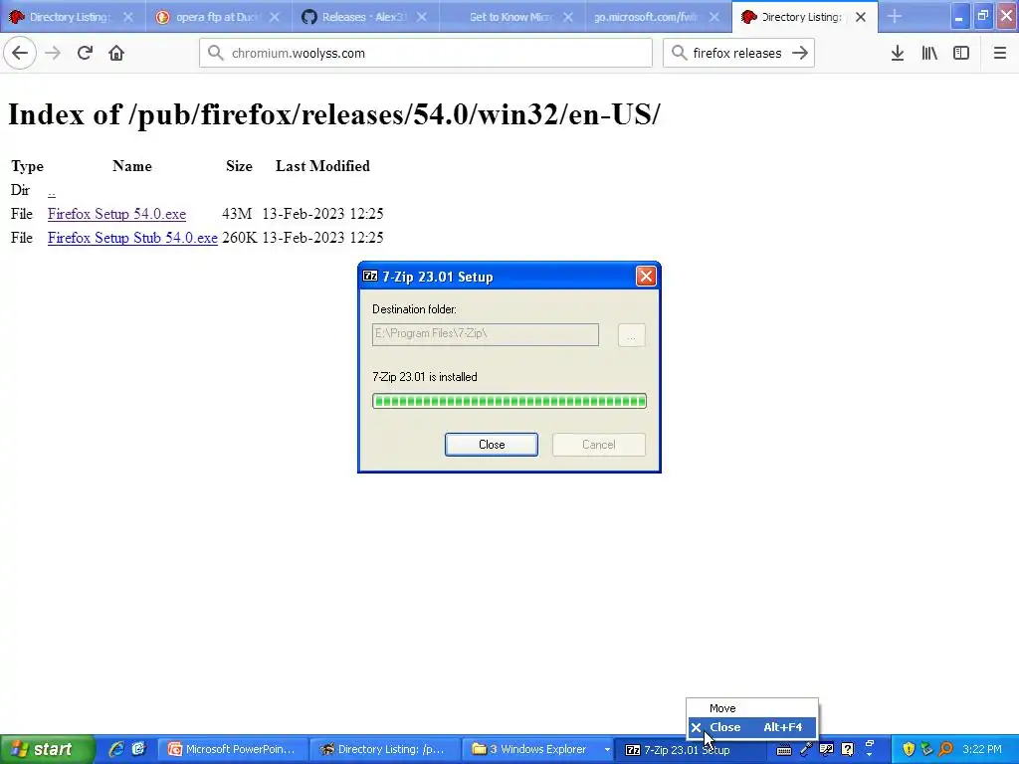The image size is (1019, 764).
Task: Close the go.microsoft.com tab
Action: [x=714, y=17]
